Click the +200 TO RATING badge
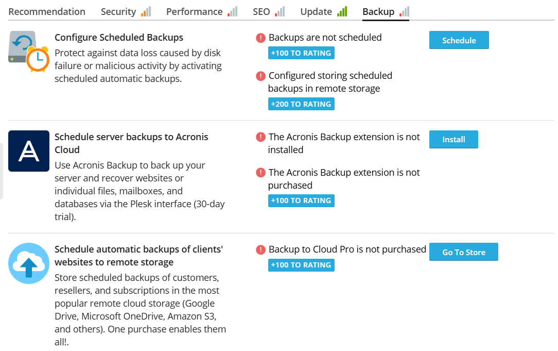This screenshot has height=351, width=558. point(301,104)
